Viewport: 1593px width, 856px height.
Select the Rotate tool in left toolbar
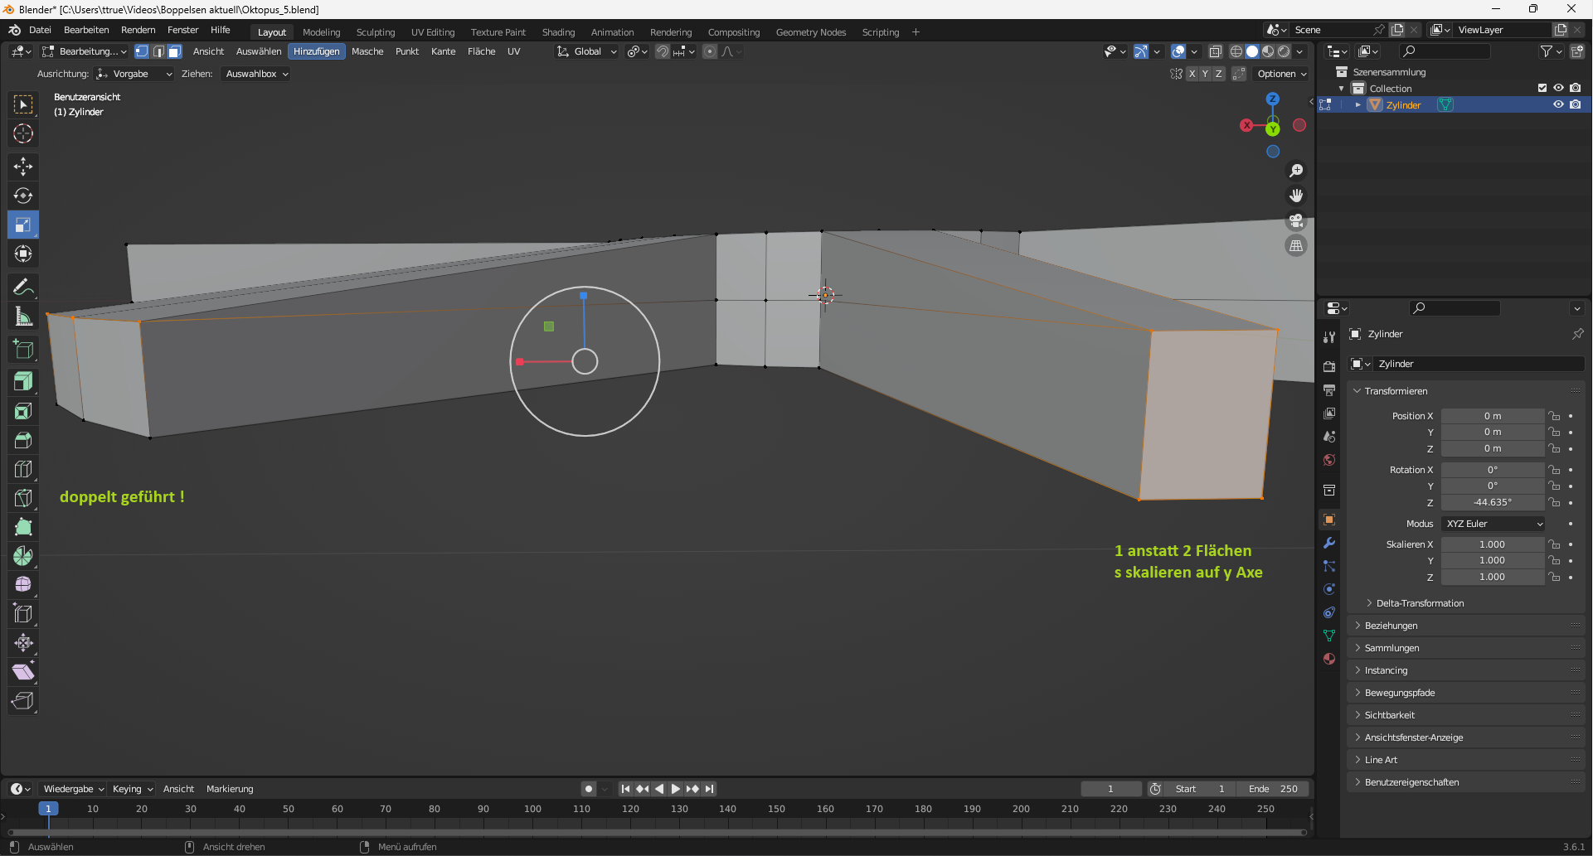click(23, 196)
